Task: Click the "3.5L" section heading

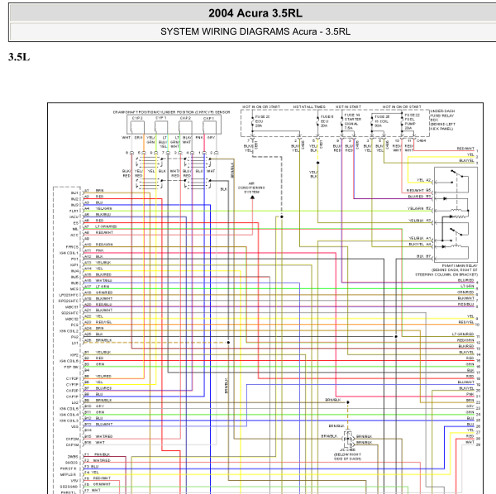Action: pyautogui.click(x=19, y=57)
